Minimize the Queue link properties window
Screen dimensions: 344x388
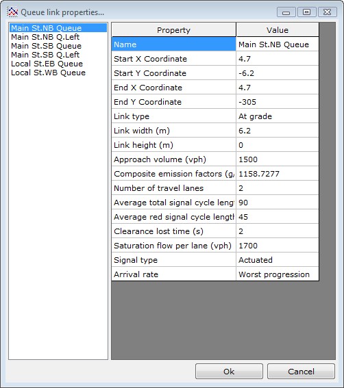(x=286, y=12)
